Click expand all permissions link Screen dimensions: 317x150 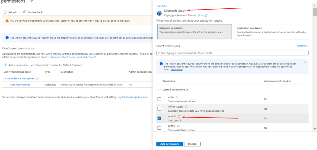[302, 46]
